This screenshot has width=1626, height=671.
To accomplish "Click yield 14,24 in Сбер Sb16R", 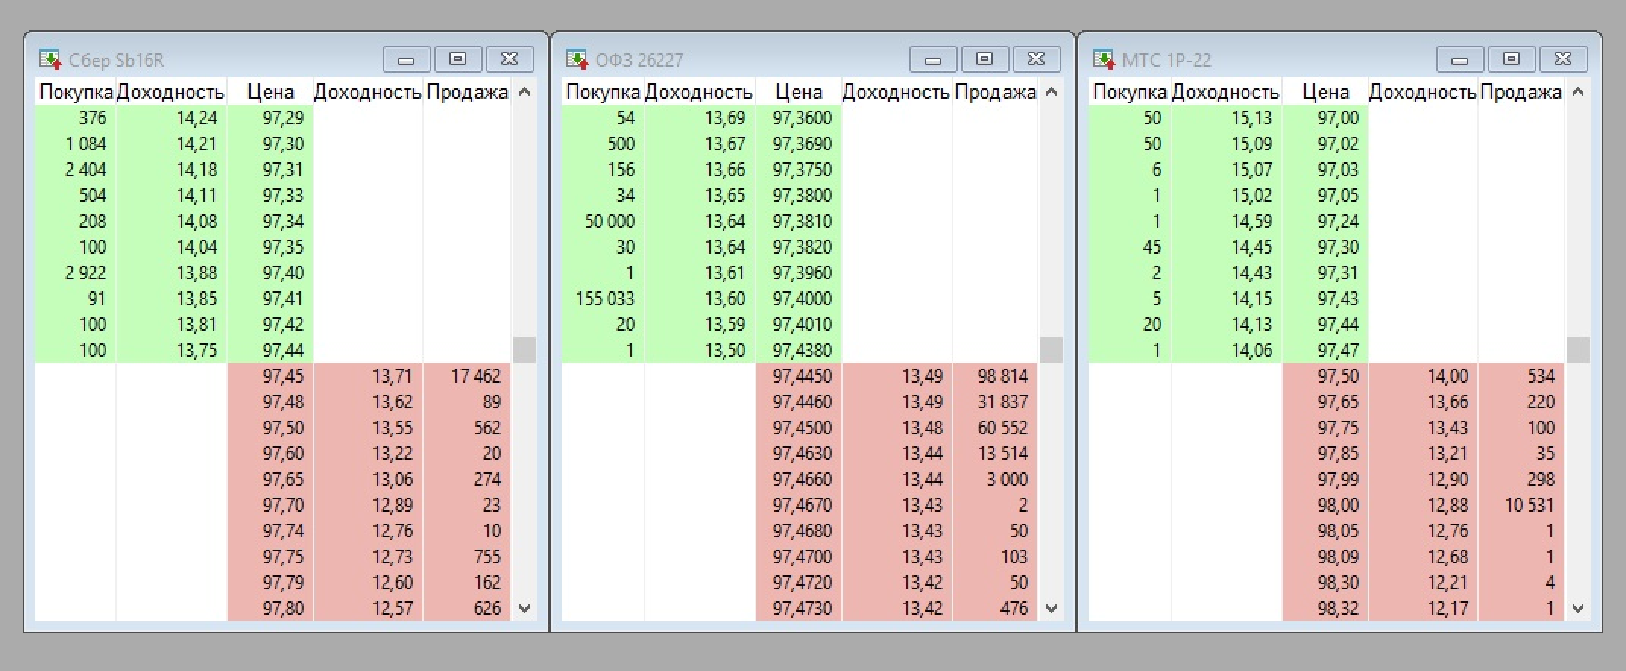I will (197, 118).
